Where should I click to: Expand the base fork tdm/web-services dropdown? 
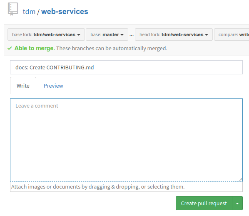[x=46, y=34]
